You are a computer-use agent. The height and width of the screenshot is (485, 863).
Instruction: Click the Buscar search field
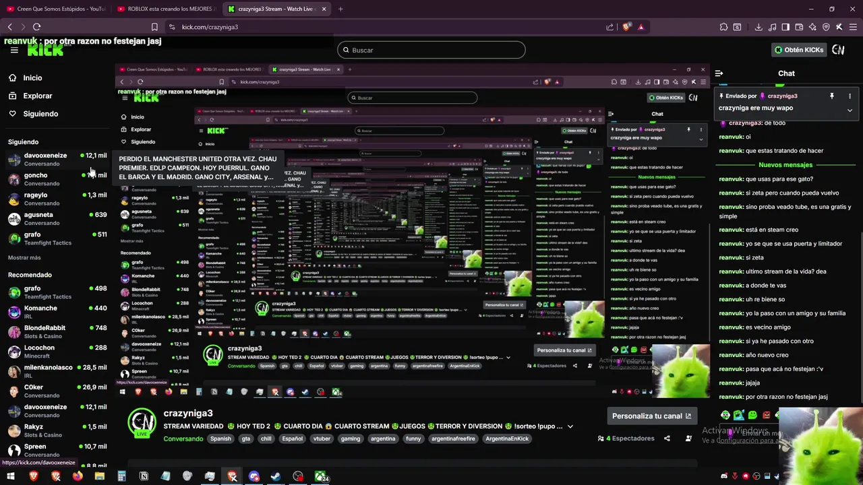click(431, 50)
